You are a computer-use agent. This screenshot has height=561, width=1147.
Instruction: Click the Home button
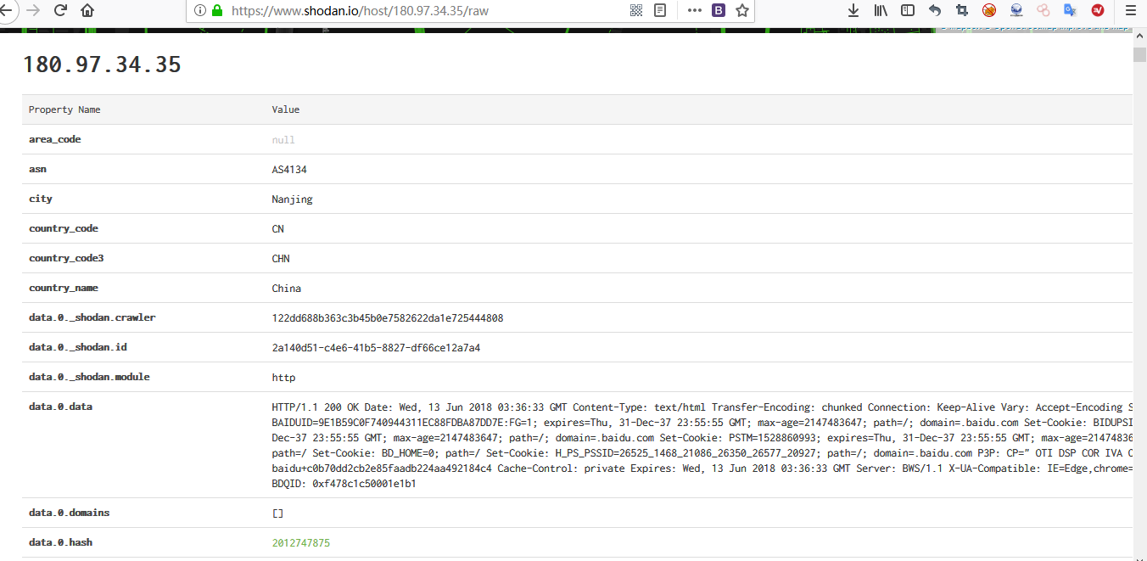pyautogui.click(x=88, y=9)
